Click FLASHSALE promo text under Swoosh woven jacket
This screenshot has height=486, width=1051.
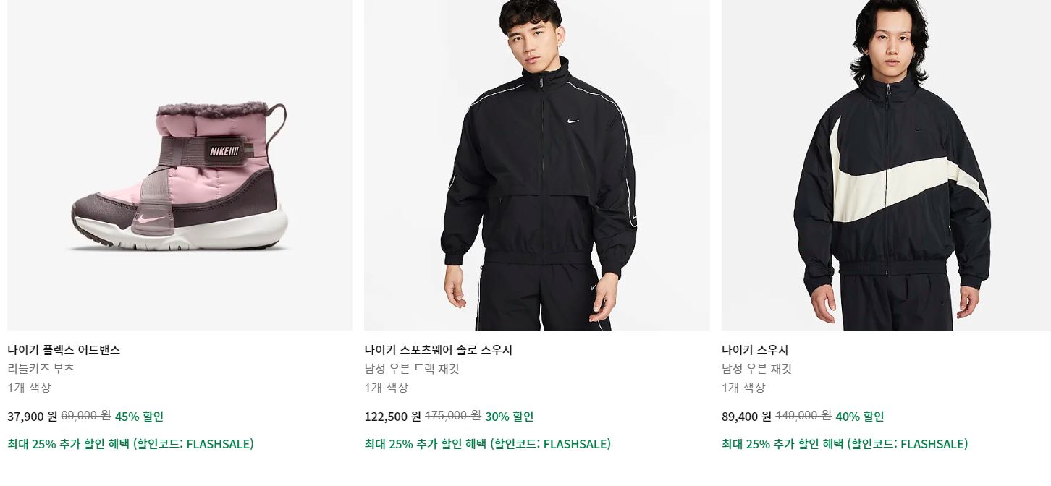tap(845, 444)
